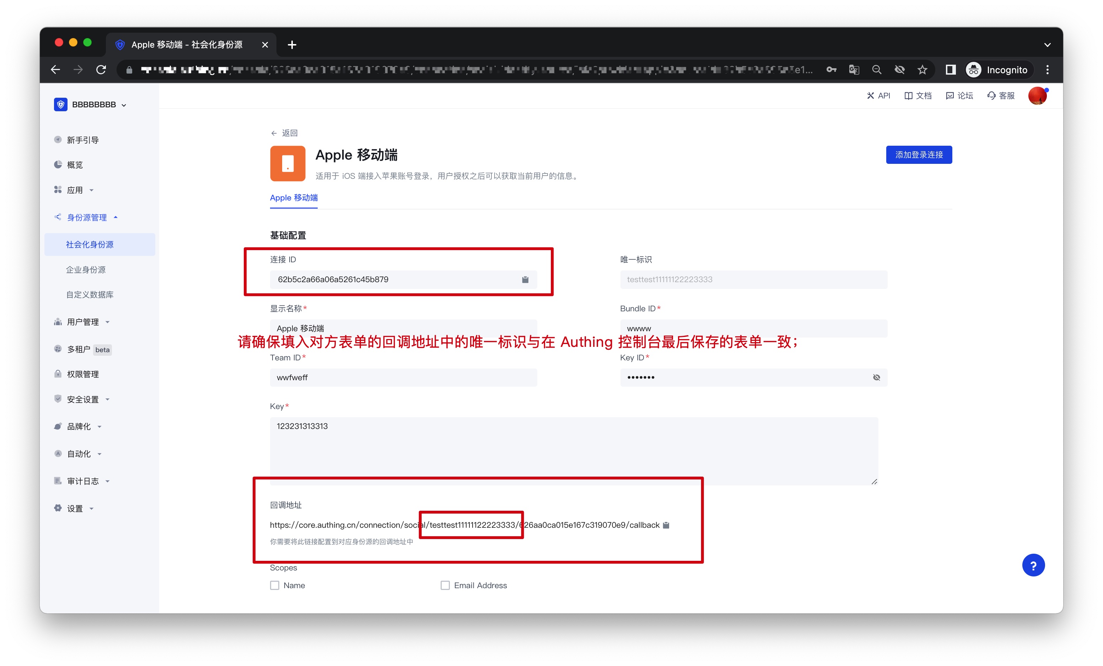Check the Name scope checkbox

pos(274,585)
